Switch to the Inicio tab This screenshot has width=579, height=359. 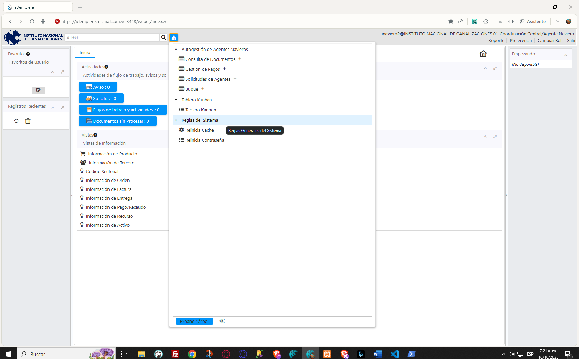tap(85, 53)
